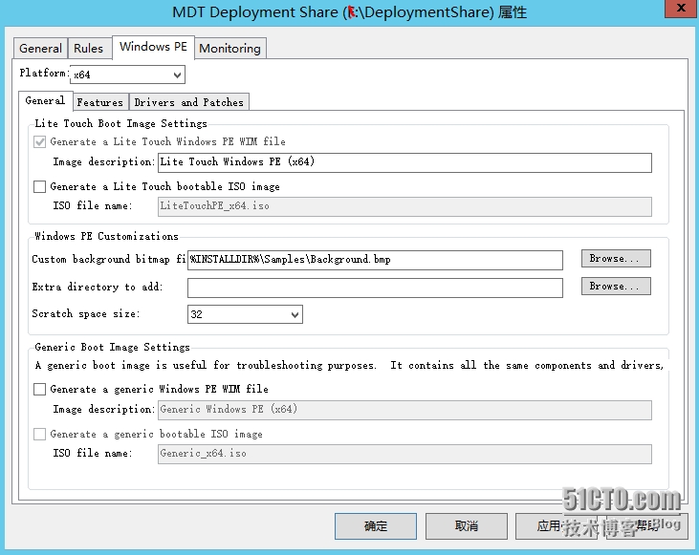
Task: Select the Windows PE tab
Action: click(x=153, y=47)
